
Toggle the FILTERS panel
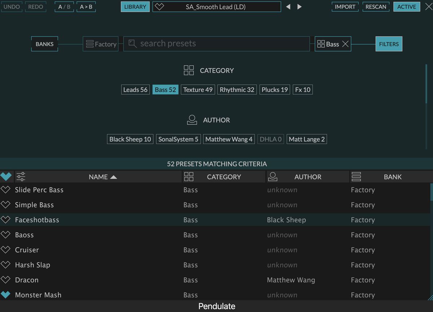(389, 44)
